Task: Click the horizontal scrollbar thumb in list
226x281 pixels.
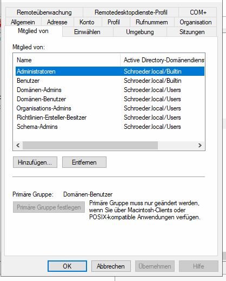Action: 90,145
